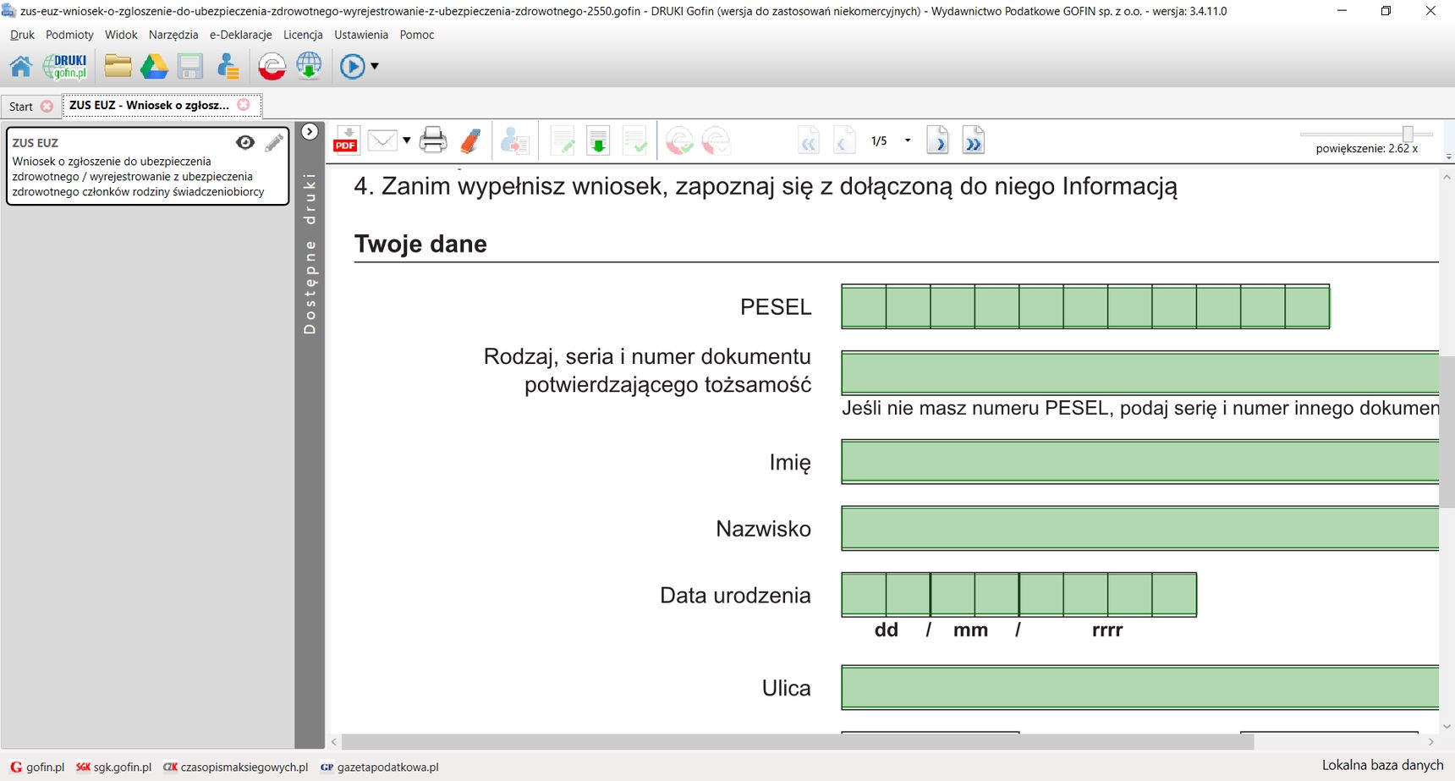The width and height of the screenshot is (1455, 781).
Task: Open the page number 1/5 dropdown
Action: (x=908, y=140)
